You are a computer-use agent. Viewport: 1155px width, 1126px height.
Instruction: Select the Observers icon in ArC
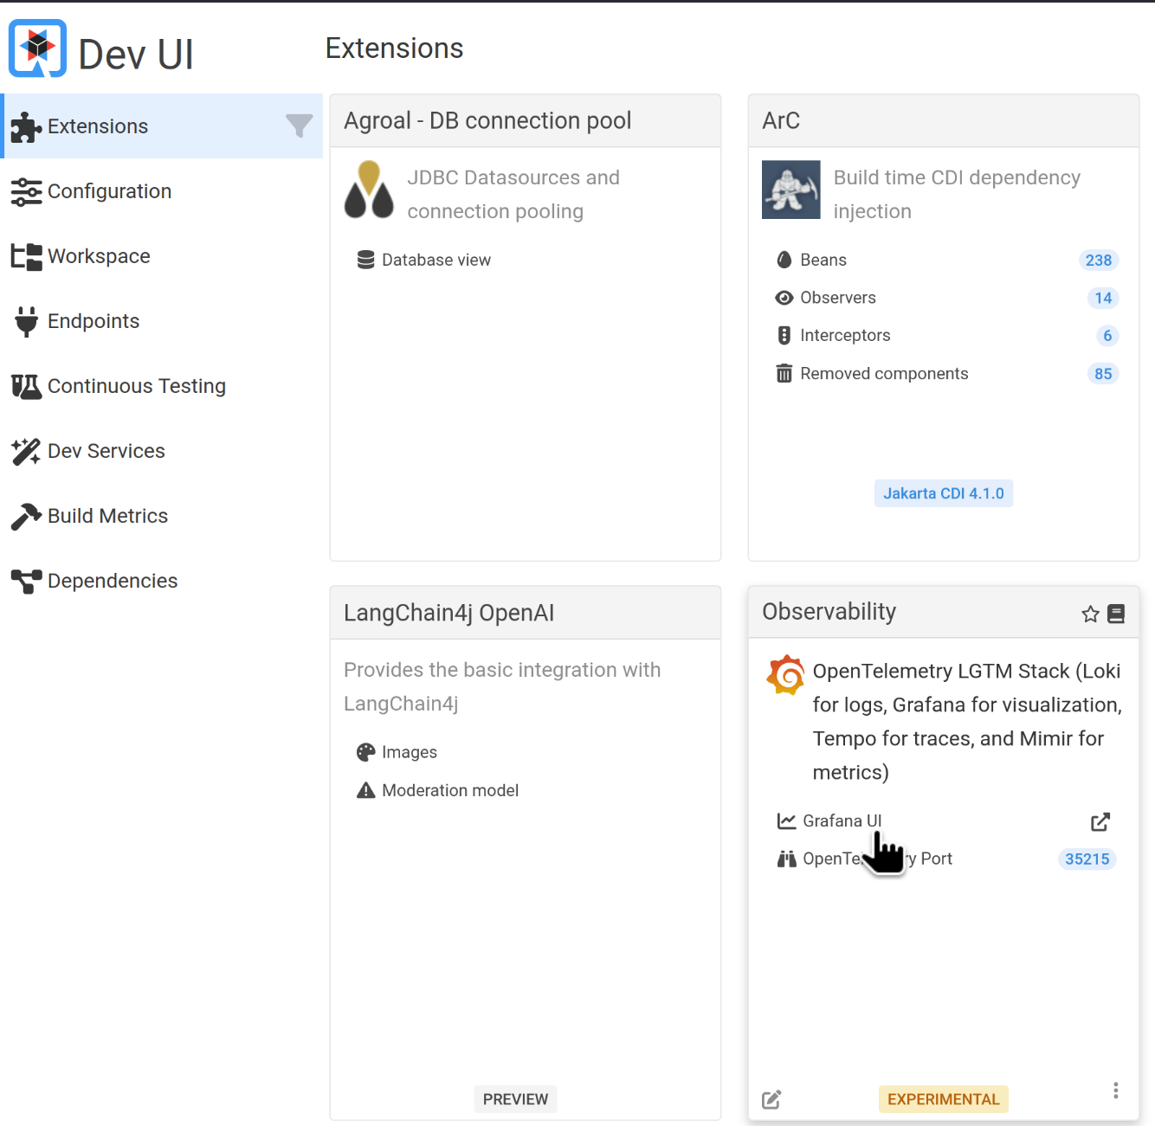[x=784, y=298]
